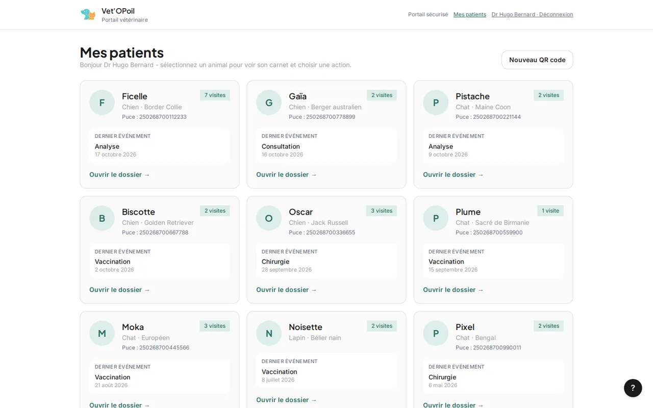Viewport: 653px width, 408px height.
Task: Select Ficelle's F avatar circle
Action: click(x=102, y=103)
